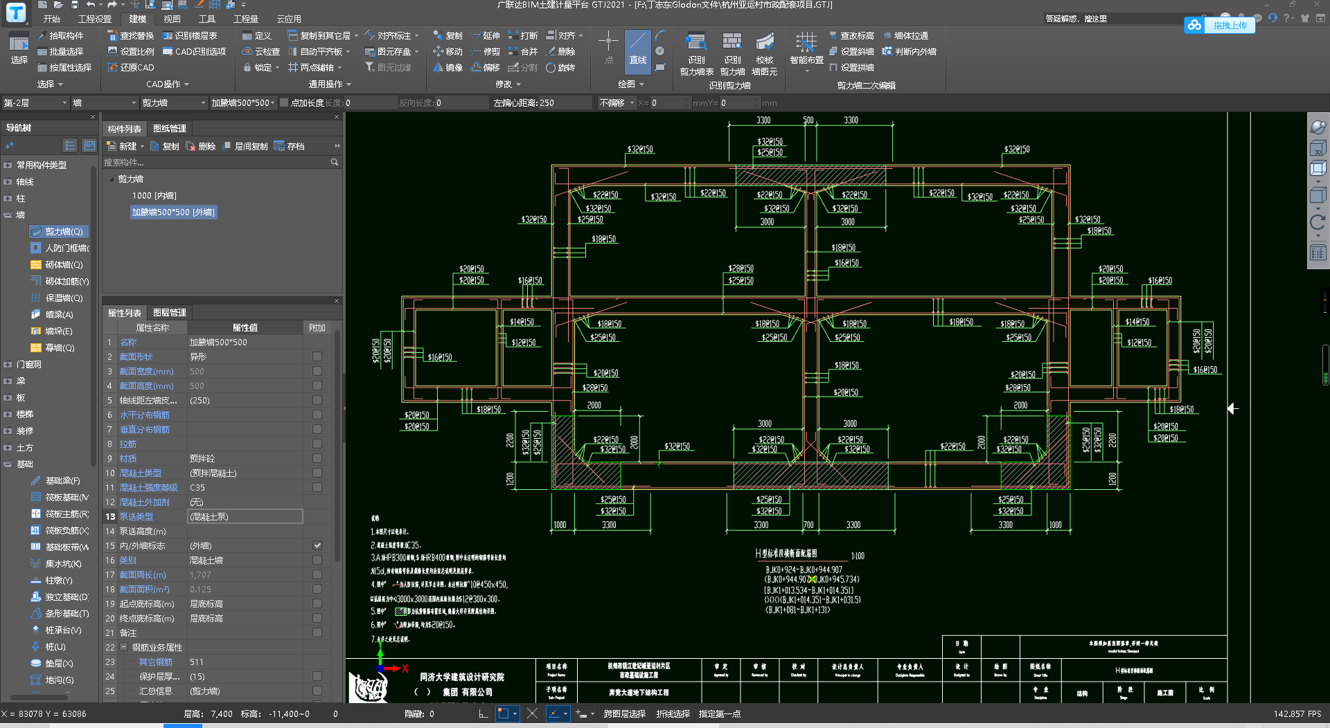
Task: Toggle 附加 checkbox for 混凝土强度等级 row
Action: pyautogui.click(x=317, y=487)
